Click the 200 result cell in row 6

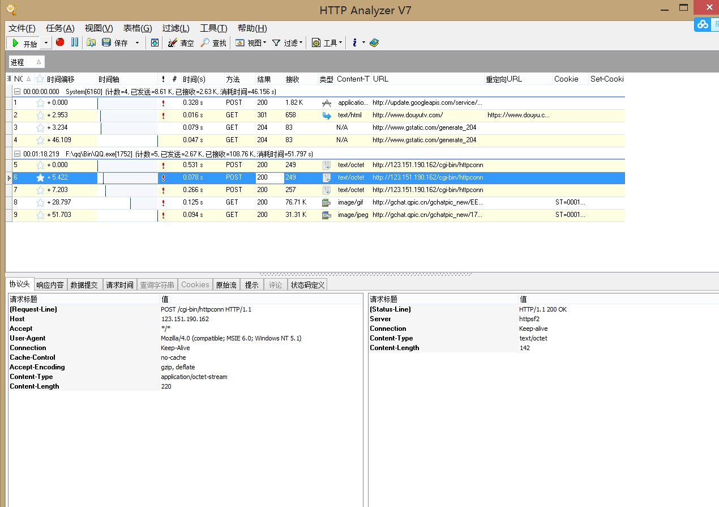pos(269,178)
